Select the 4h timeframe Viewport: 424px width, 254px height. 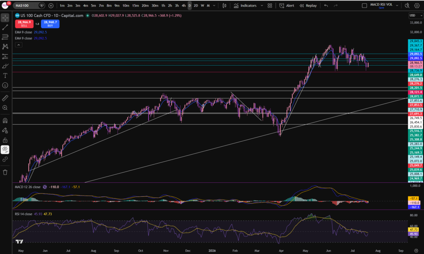point(183,5)
